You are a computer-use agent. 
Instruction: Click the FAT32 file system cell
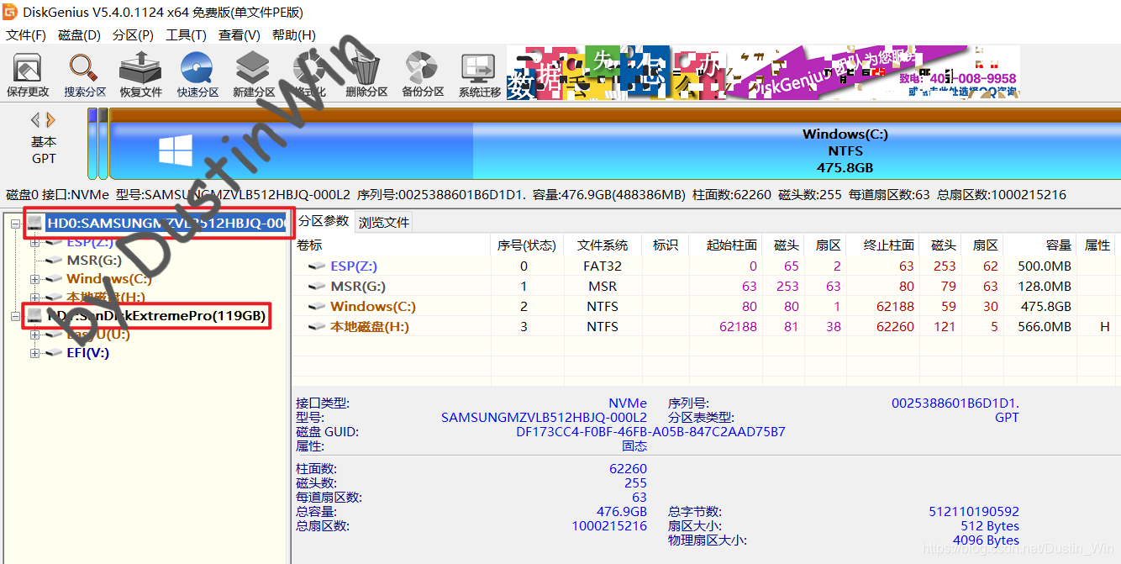(603, 266)
